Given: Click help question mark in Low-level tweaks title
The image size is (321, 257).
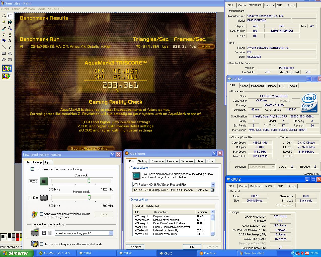Looking at the screenshot, I should click(x=112, y=155).
